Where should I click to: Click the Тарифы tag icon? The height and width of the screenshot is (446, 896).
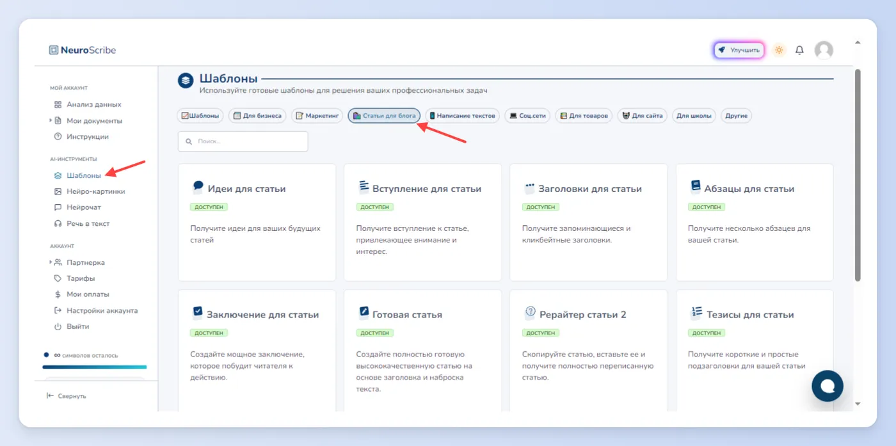(58, 278)
